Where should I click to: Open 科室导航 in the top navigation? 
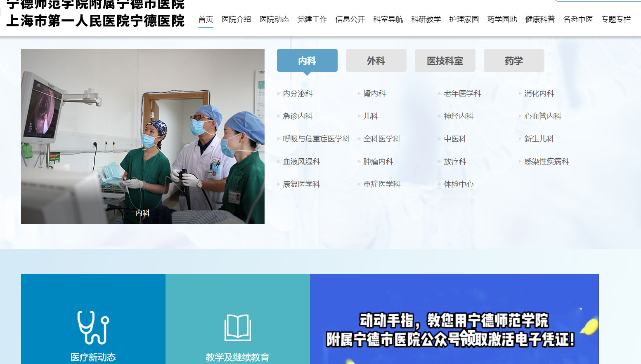[x=388, y=19]
